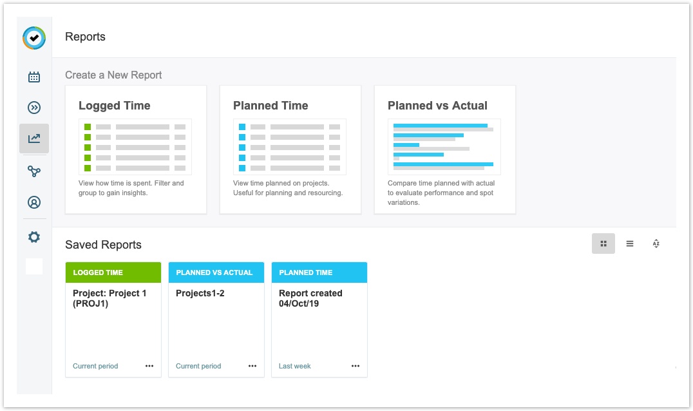Viewport: 693px width, 411px height.
Task: Open the user account icon in sidebar
Action: [34, 202]
